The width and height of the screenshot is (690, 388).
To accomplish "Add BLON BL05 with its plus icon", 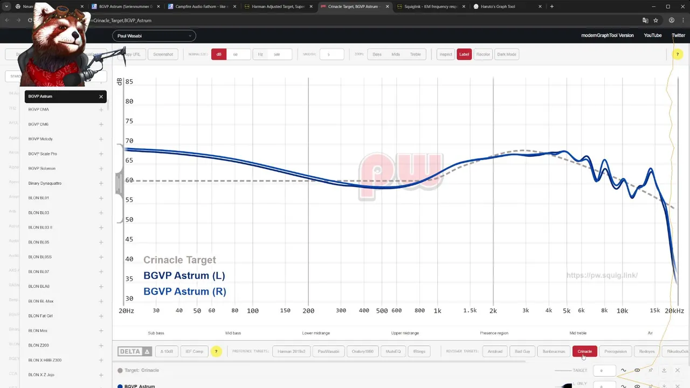I will pyautogui.click(x=101, y=242).
